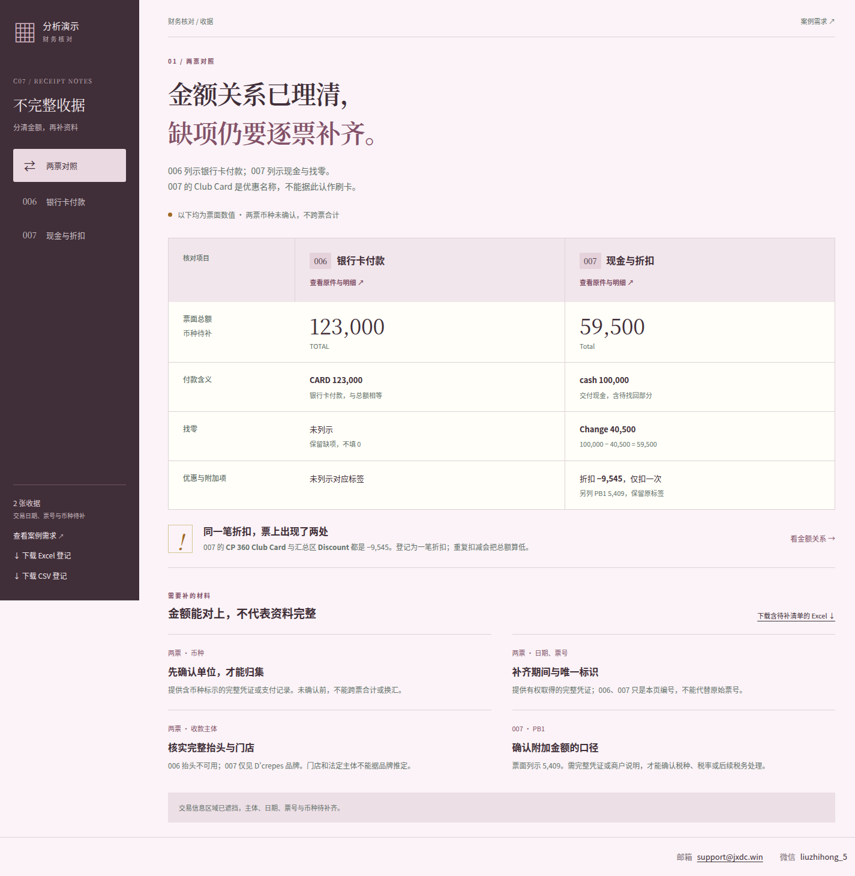Image resolution: width=855 pixels, height=876 pixels.
Task: Click the 补齐期间与唯一标识 heading
Action: [555, 672]
